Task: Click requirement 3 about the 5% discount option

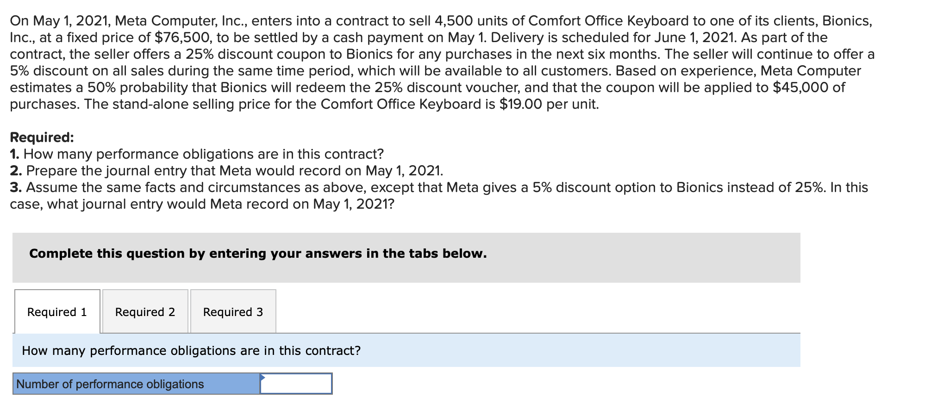Action: (439, 187)
